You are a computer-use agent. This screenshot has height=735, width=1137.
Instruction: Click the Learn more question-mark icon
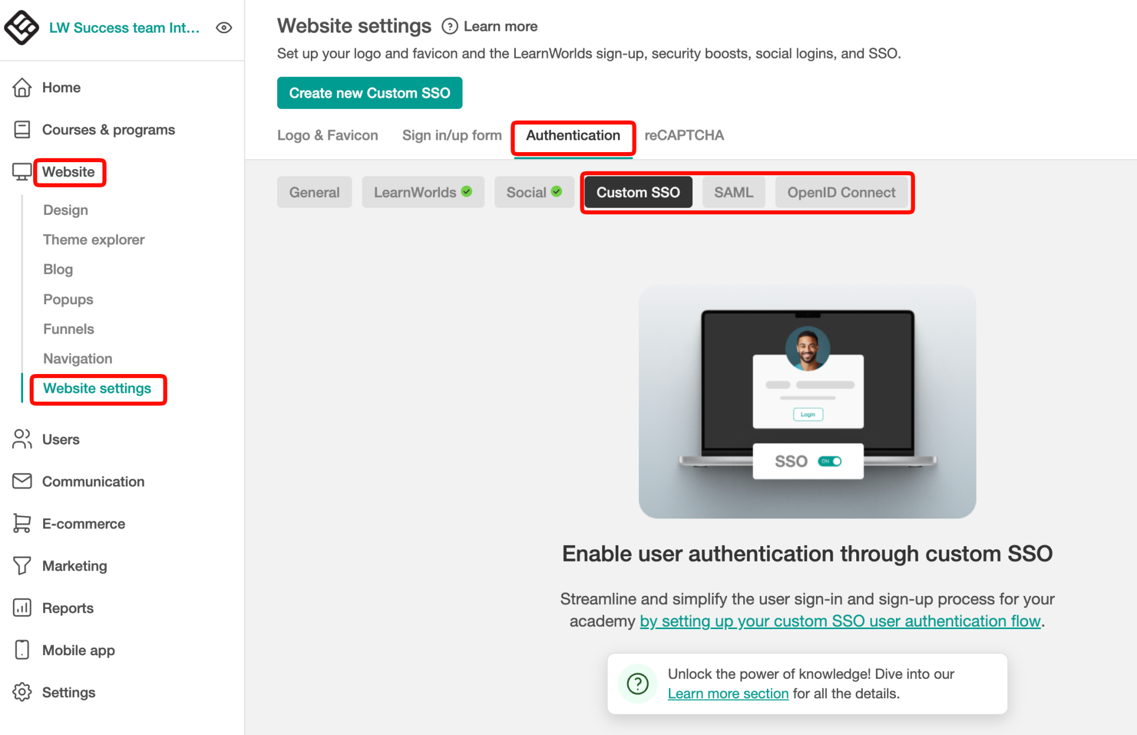449,27
